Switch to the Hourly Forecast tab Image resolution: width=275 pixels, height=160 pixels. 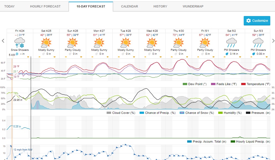pos(45,6)
